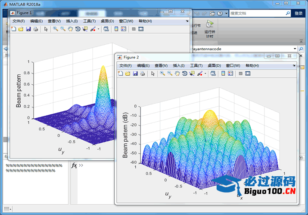Open the current folder path dropdown
This screenshot has height=215, width=308.
click(295, 49)
